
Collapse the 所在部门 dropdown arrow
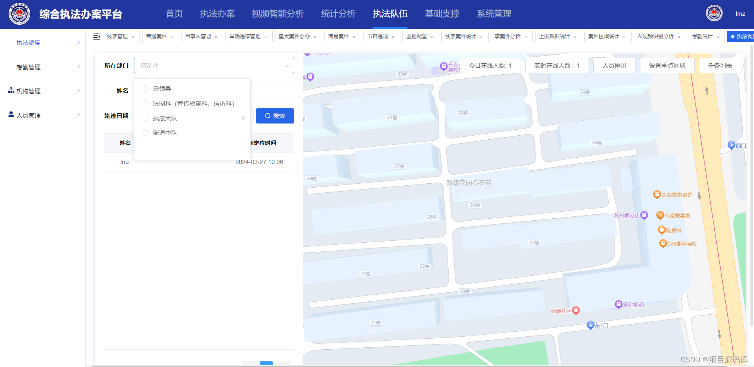click(x=286, y=66)
